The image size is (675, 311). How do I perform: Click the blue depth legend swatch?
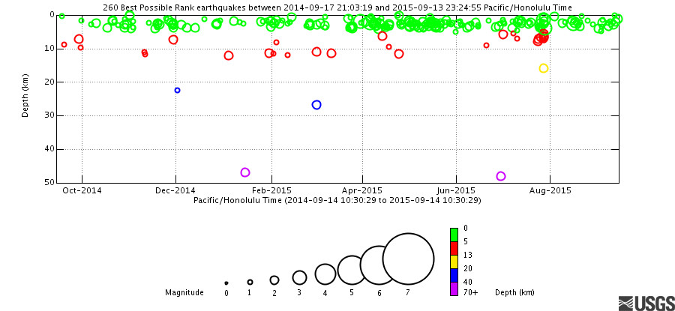454,275
